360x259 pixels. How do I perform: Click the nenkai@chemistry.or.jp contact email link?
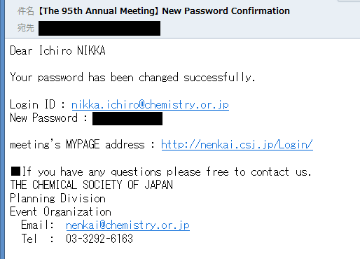click(x=127, y=225)
